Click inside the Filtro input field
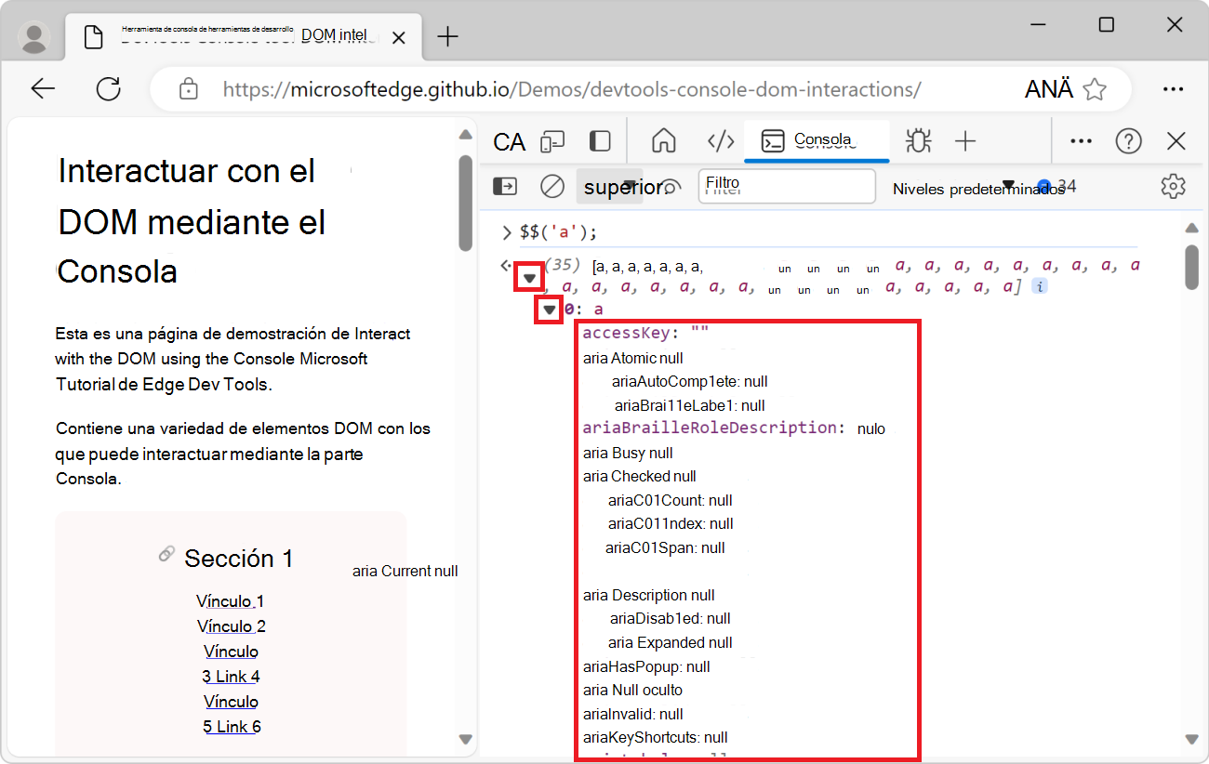This screenshot has height=764, width=1209. click(787, 186)
